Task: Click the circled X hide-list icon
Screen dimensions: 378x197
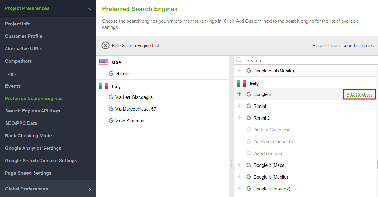Action: click(x=105, y=45)
